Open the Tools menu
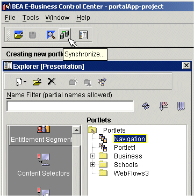 click(31, 18)
